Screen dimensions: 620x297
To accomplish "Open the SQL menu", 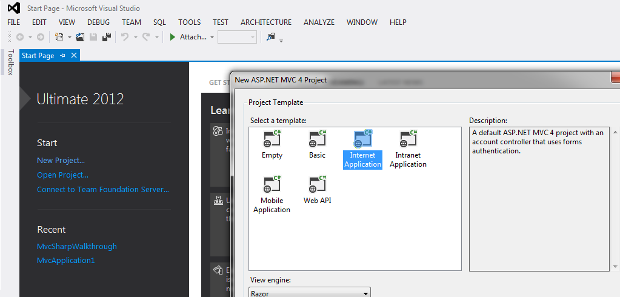I will [x=160, y=22].
